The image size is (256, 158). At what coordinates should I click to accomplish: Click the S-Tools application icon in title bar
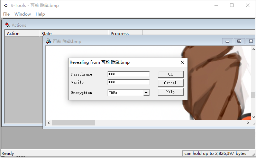6,5
